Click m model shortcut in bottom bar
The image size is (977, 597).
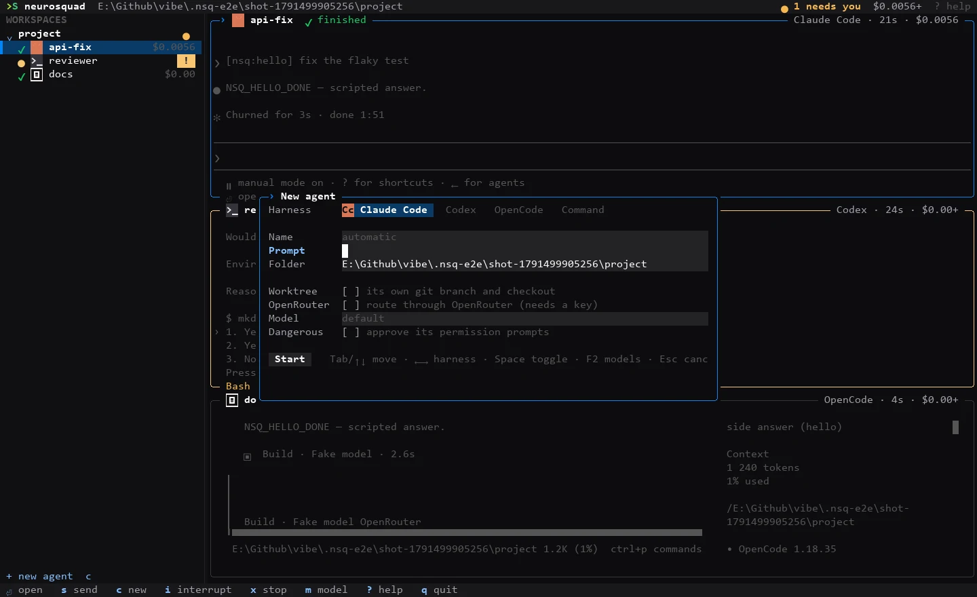tap(326, 590)
